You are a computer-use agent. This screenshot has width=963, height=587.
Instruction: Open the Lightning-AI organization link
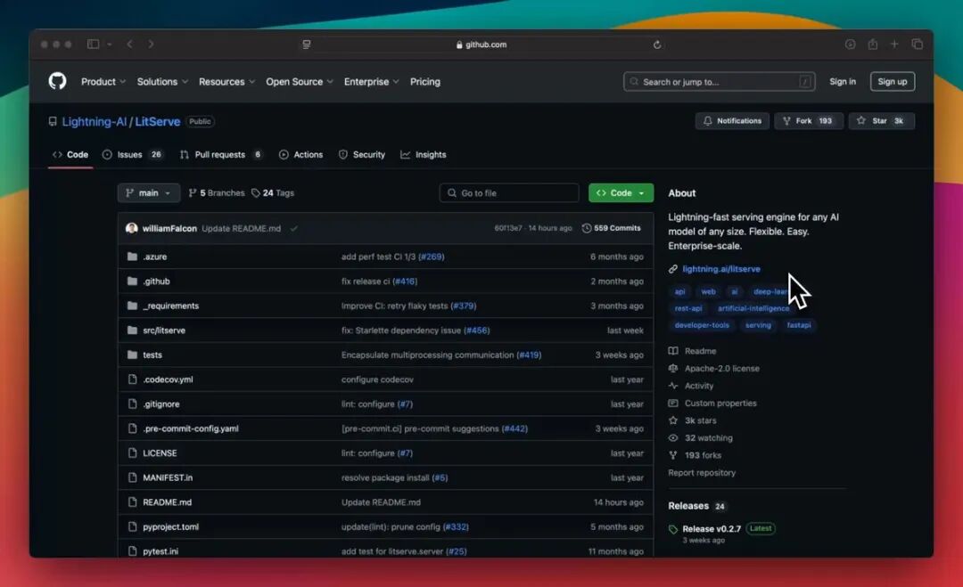pyautogui.click(x=94, y=121)
